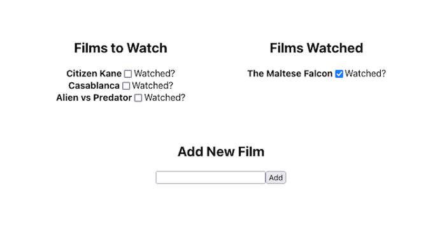Click the Add New Film heading

[x=221, y=152]
